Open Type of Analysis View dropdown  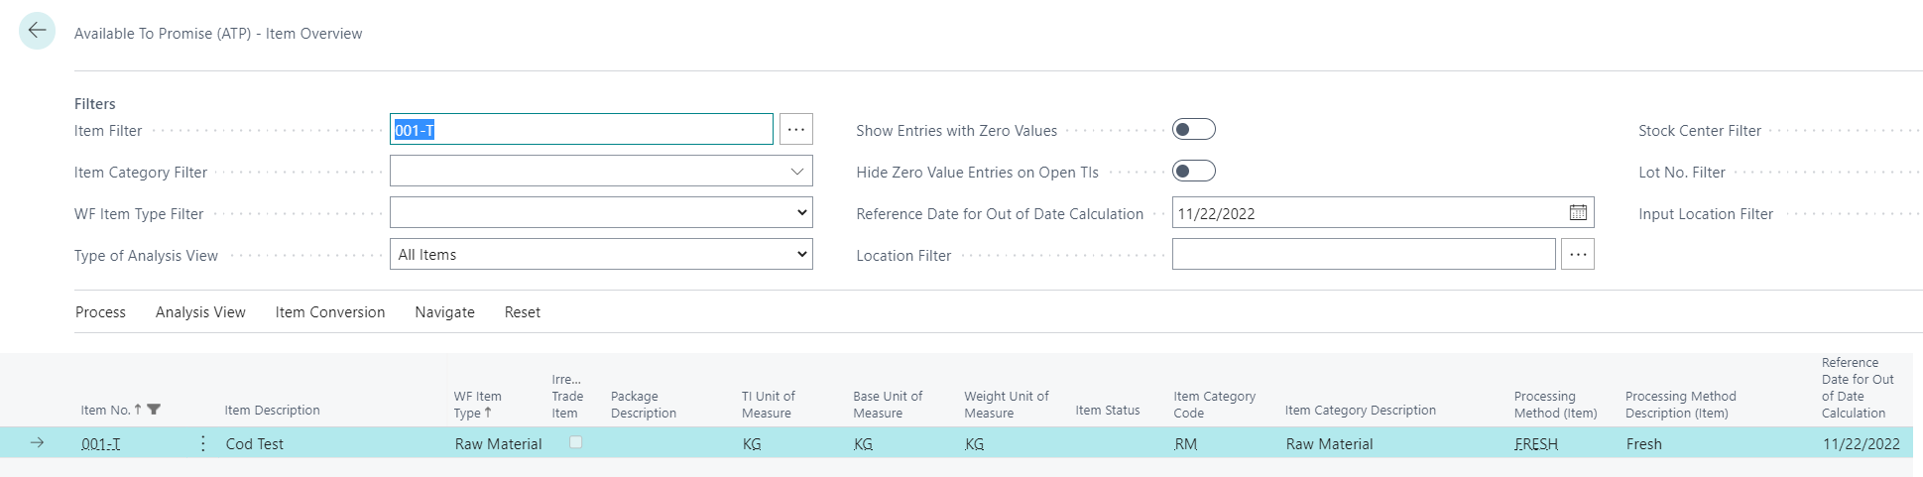601,255
